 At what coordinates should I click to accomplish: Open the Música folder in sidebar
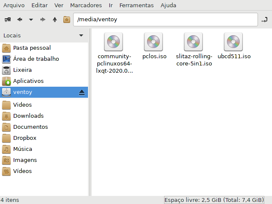point(44,149)
